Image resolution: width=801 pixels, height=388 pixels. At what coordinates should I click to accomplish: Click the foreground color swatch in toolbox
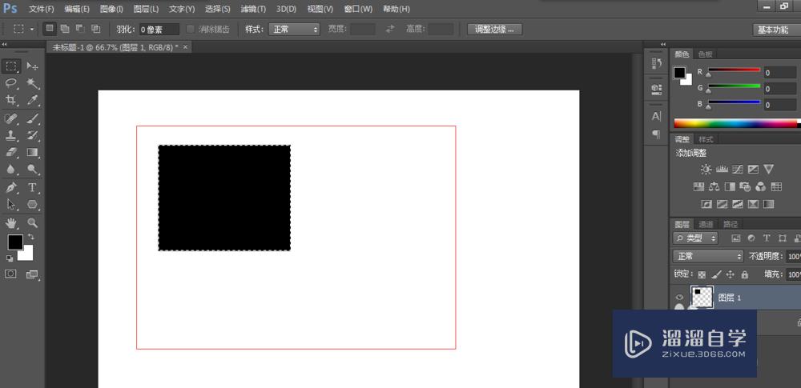15,242
